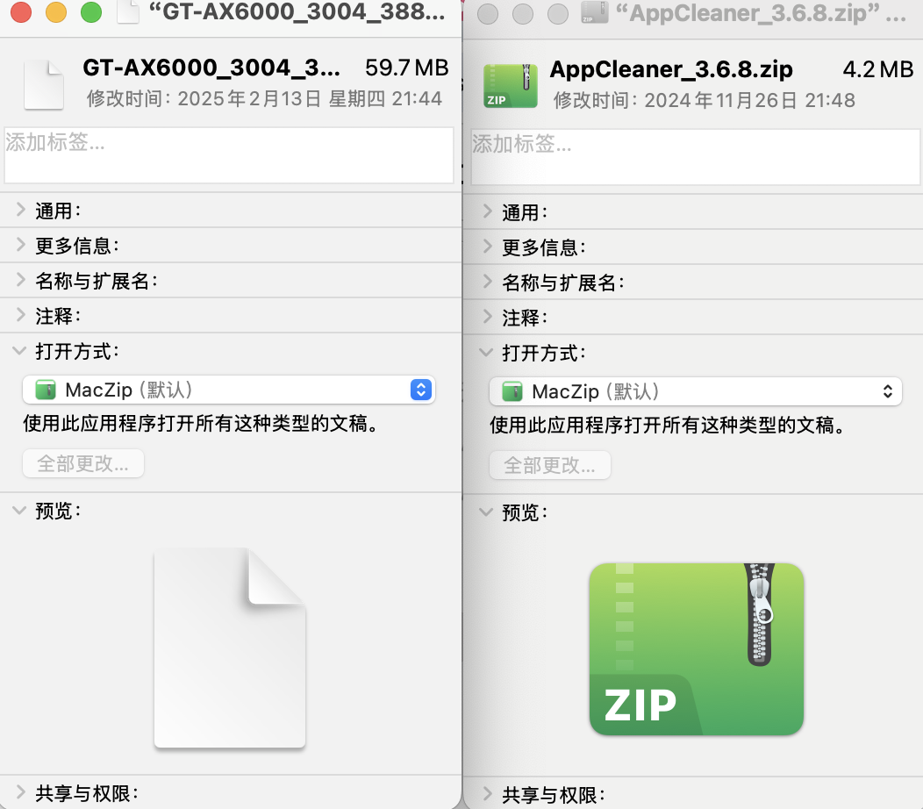
Task: Expand 注释 section in AppCleaner info window
Action: pyautogui.click(x=488, y=318)
